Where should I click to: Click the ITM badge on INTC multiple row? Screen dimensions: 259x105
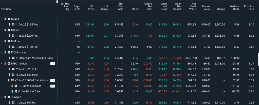[52, 64]
